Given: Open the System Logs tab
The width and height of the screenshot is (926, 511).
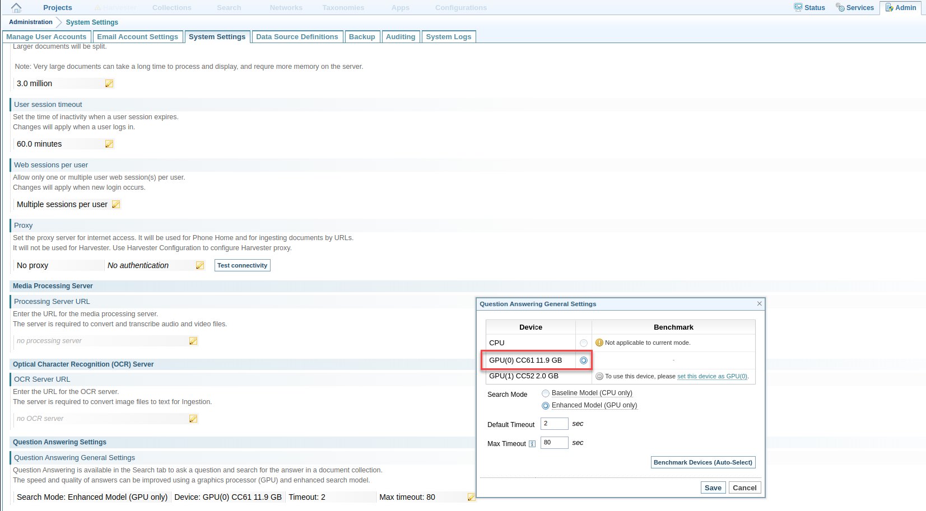Looking at the screenshot, I should [x=448, y=37].
